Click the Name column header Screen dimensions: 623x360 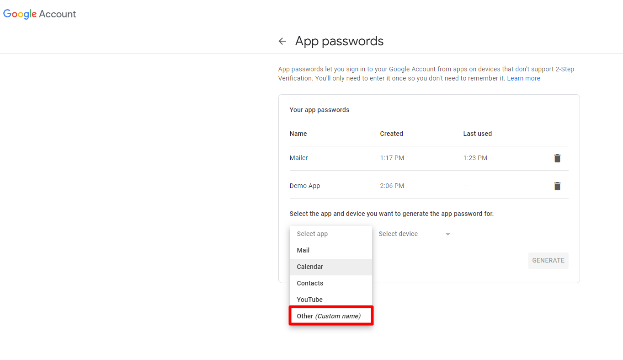tap(298, 134)
